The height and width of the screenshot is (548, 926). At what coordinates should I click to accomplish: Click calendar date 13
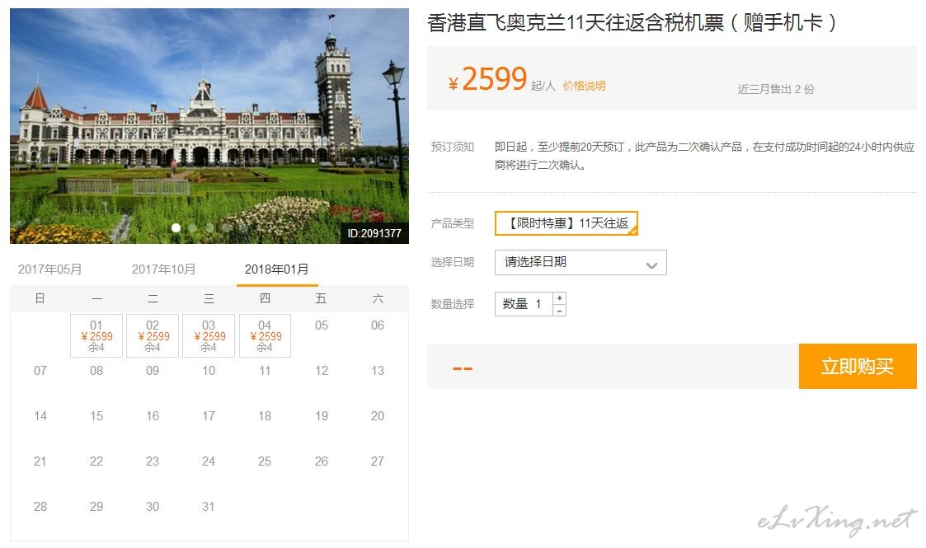click(378, 371)
